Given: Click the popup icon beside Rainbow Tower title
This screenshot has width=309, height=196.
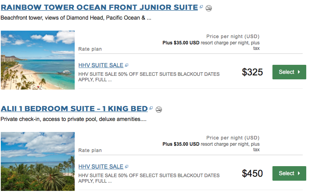Looking at the screenshot, I should pyautogui.click(x=201, y=7).
